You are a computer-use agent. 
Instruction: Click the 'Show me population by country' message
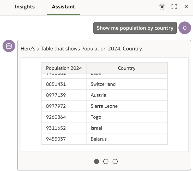click(x=135, y=28)
